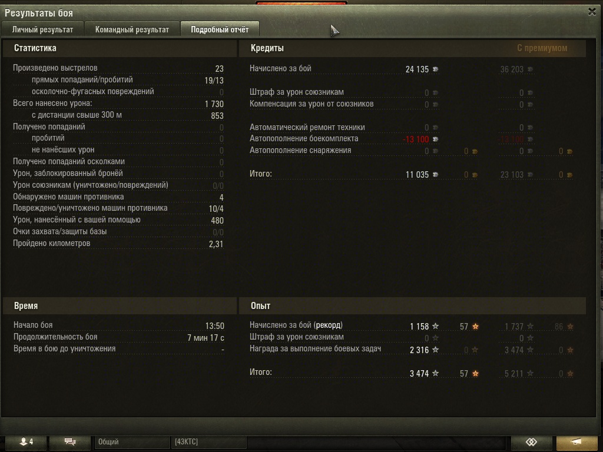Click premium star icon next to 1 737
603x452 pixels.
[531, 326]
